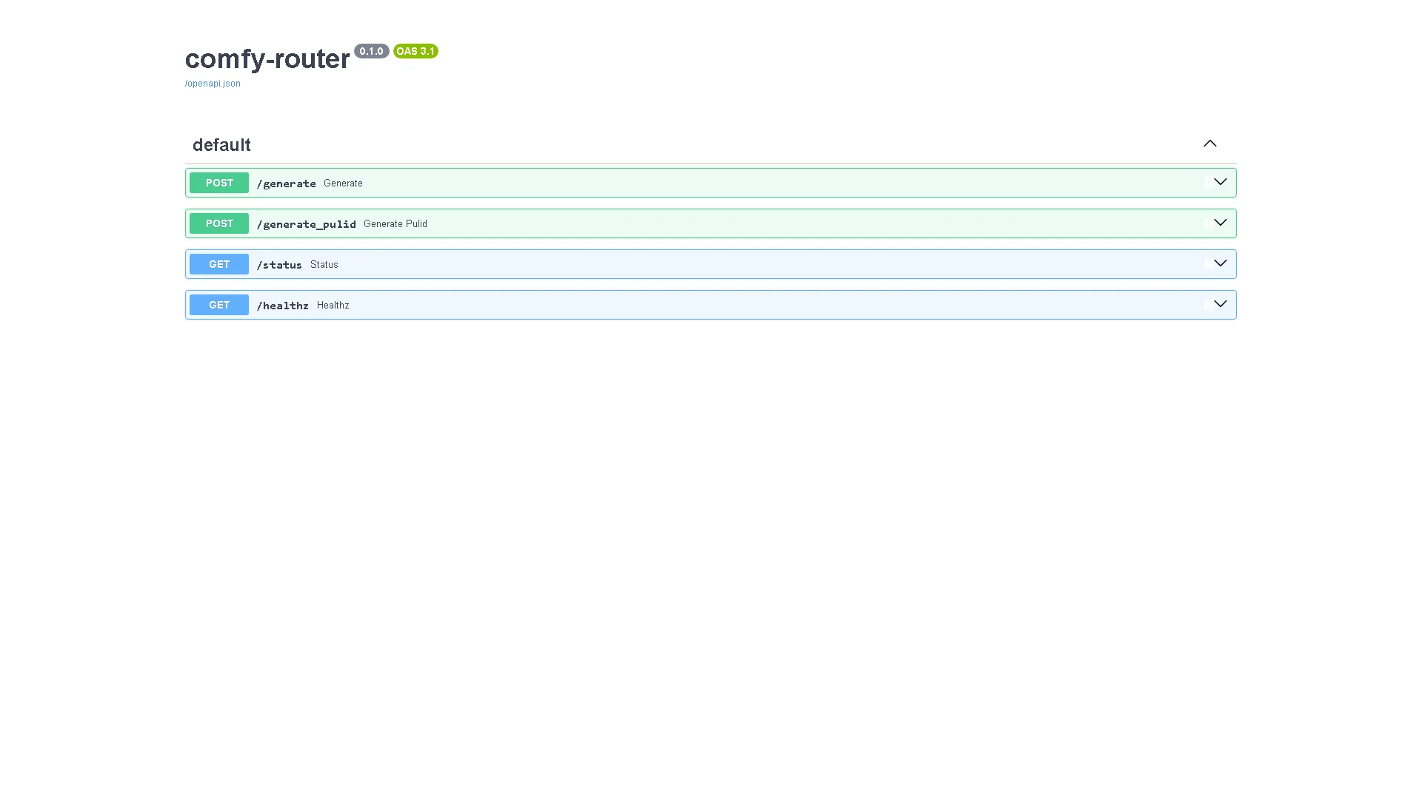Select the /generate path text
Screen dimensions: 1422x799
tap(286, 183)
